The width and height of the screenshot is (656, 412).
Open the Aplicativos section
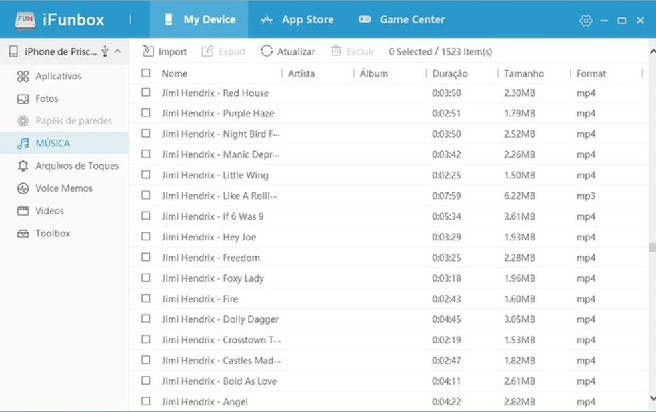64,76
